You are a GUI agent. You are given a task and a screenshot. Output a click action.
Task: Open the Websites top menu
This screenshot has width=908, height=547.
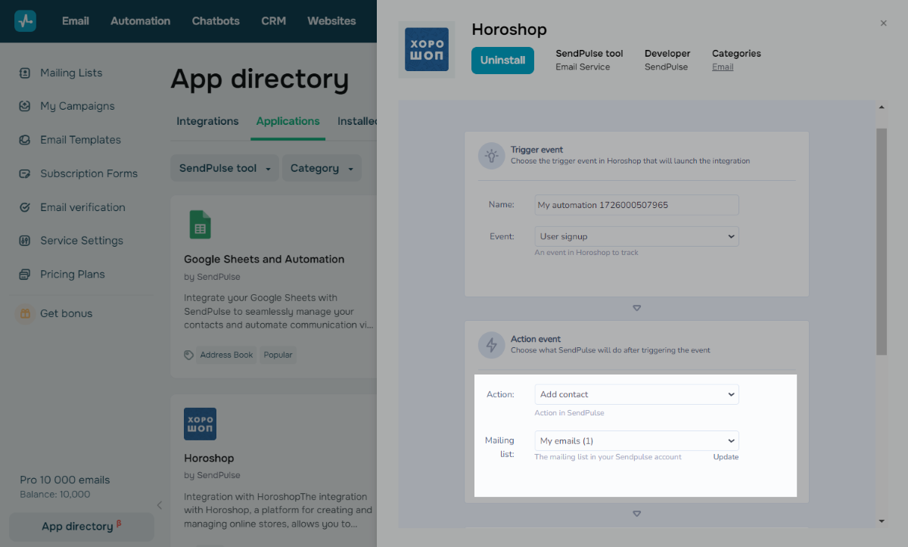pyautogui.click(x=331, y=21)
